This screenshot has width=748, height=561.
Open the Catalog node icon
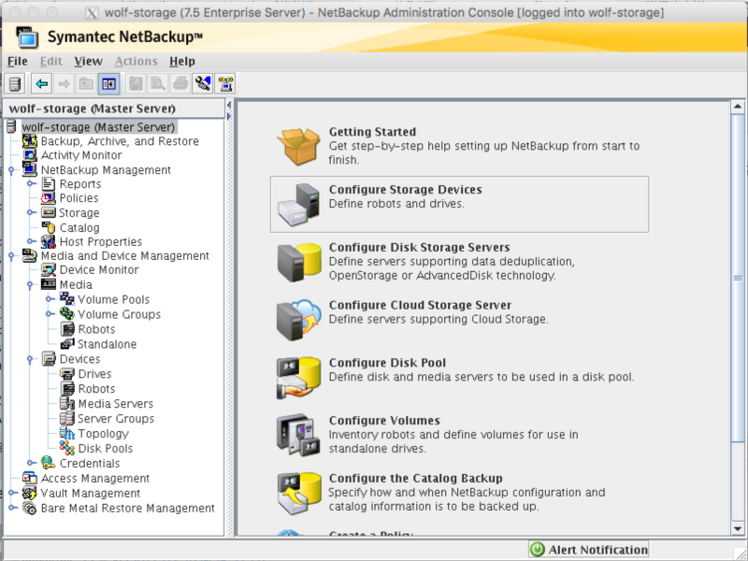click(x=47, y=226)
